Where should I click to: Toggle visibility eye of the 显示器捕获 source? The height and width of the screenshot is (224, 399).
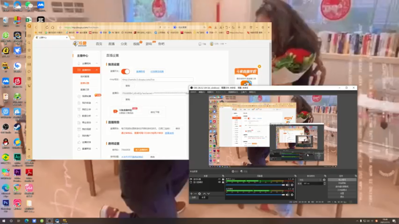pos(219,182)
